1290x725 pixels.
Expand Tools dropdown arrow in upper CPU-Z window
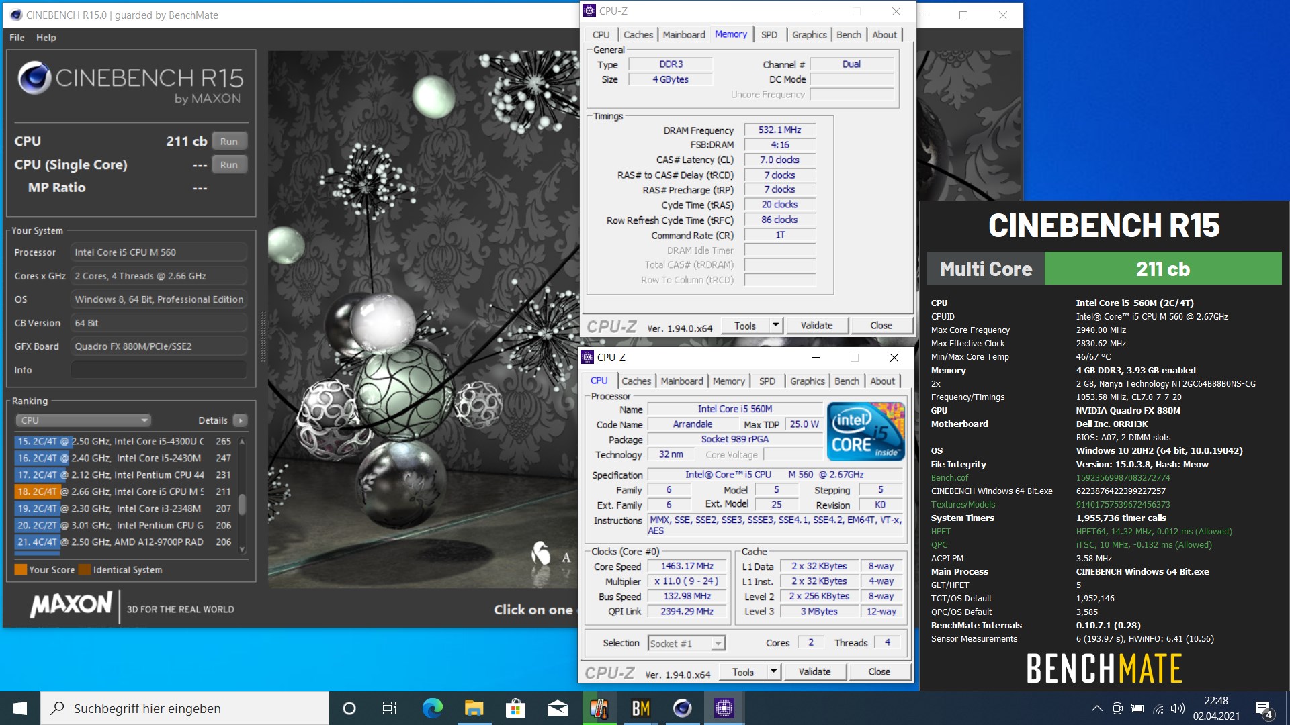coord(775,326)
